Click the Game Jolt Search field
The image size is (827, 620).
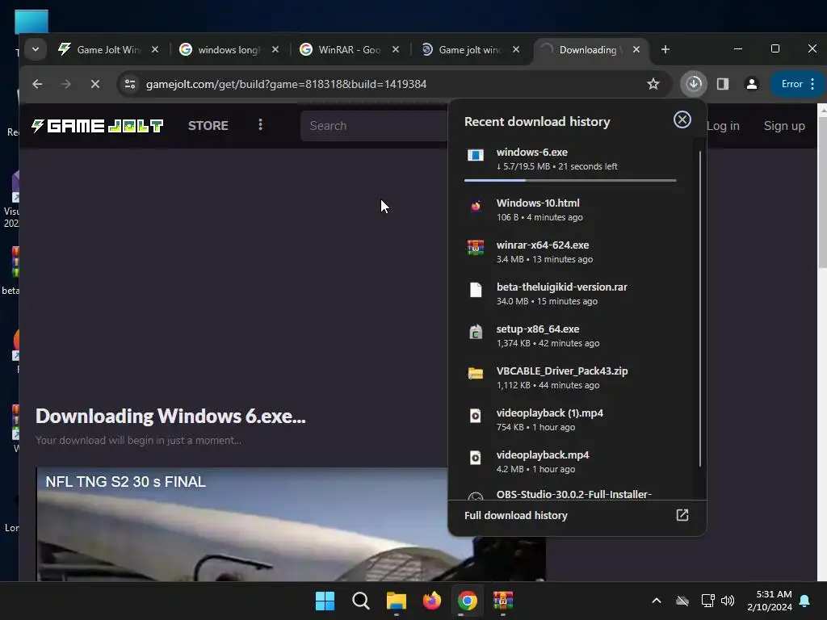coord(374,125)
